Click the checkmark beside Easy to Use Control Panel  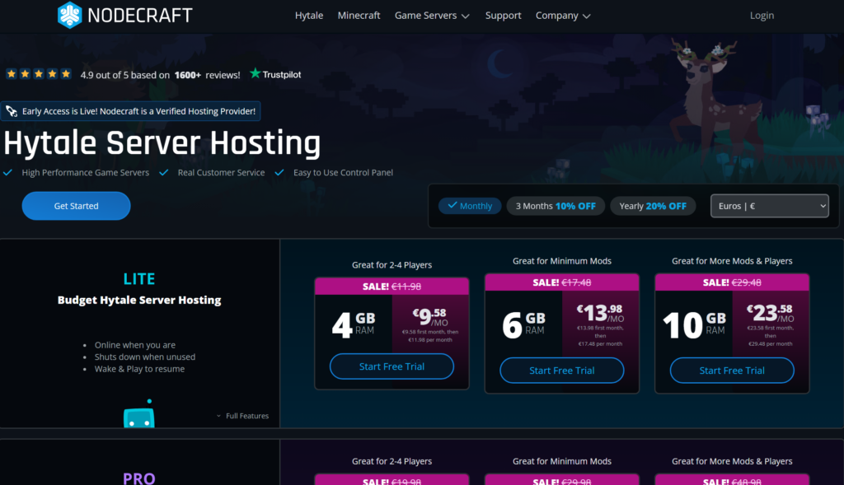click(x=280, y=173)
